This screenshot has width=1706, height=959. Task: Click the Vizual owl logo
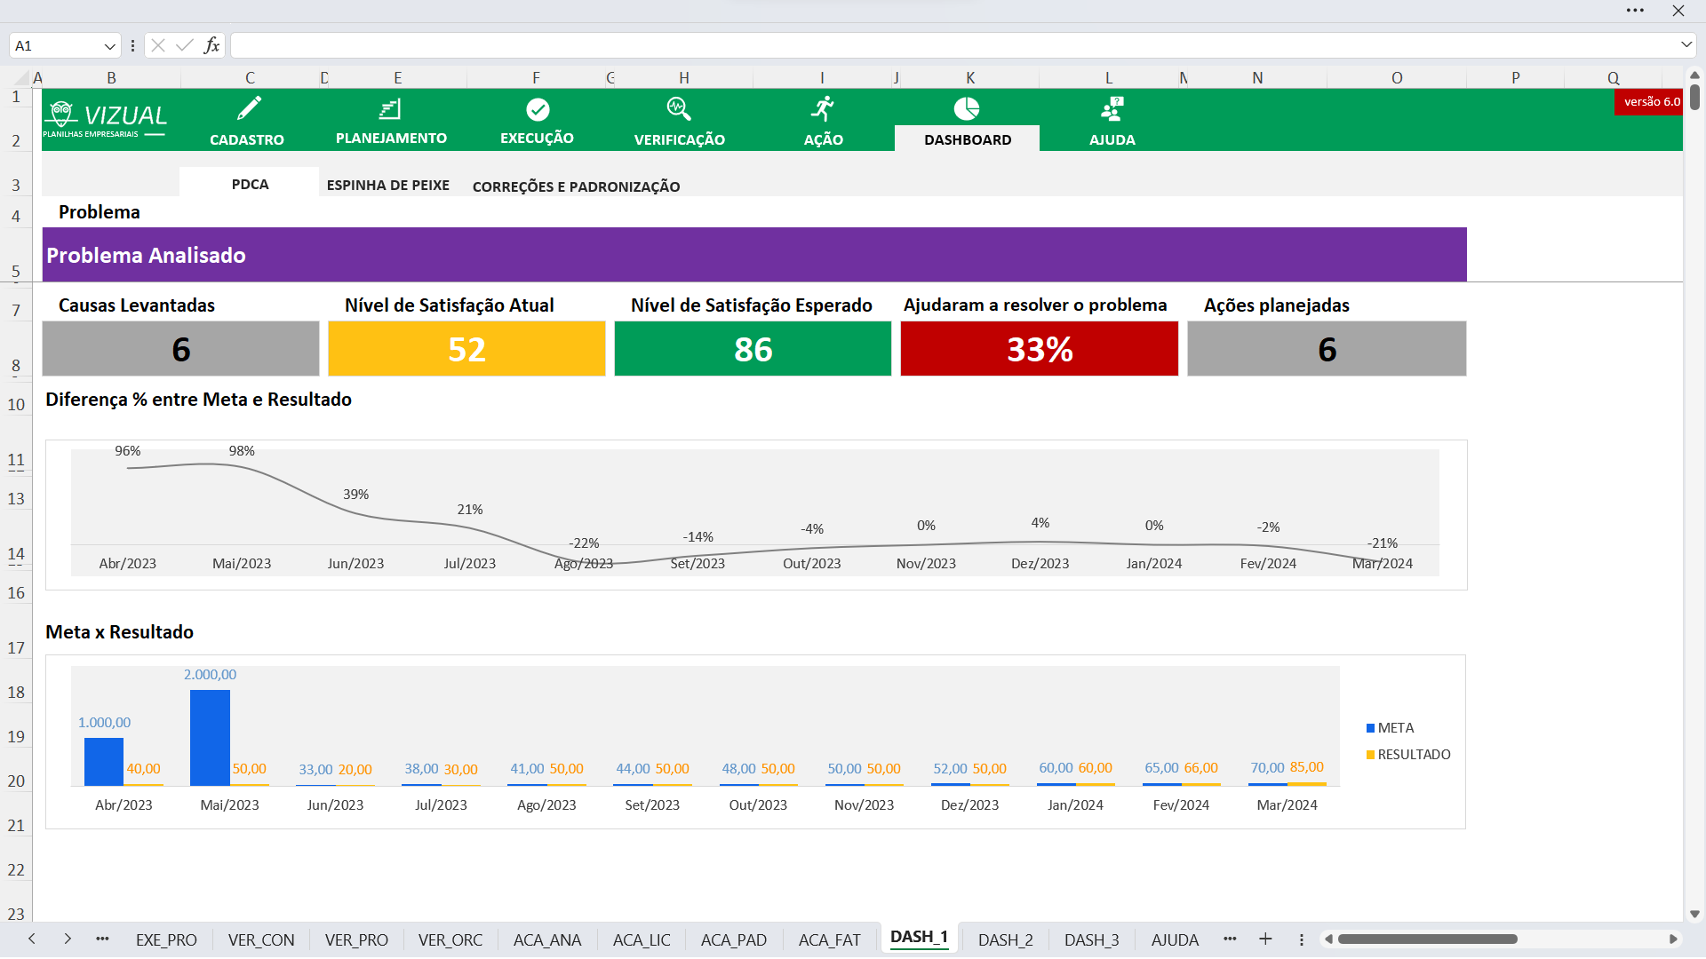pos(61,115)
